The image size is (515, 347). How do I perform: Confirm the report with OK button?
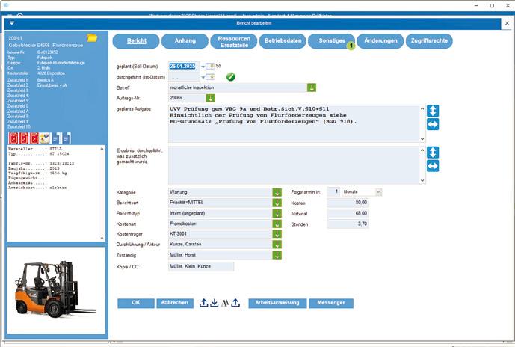pos(136,303)
